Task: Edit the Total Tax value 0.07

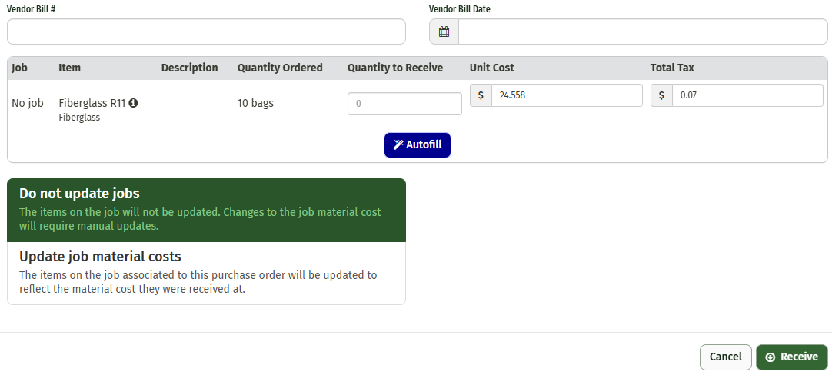Action: tap(747, 95)
